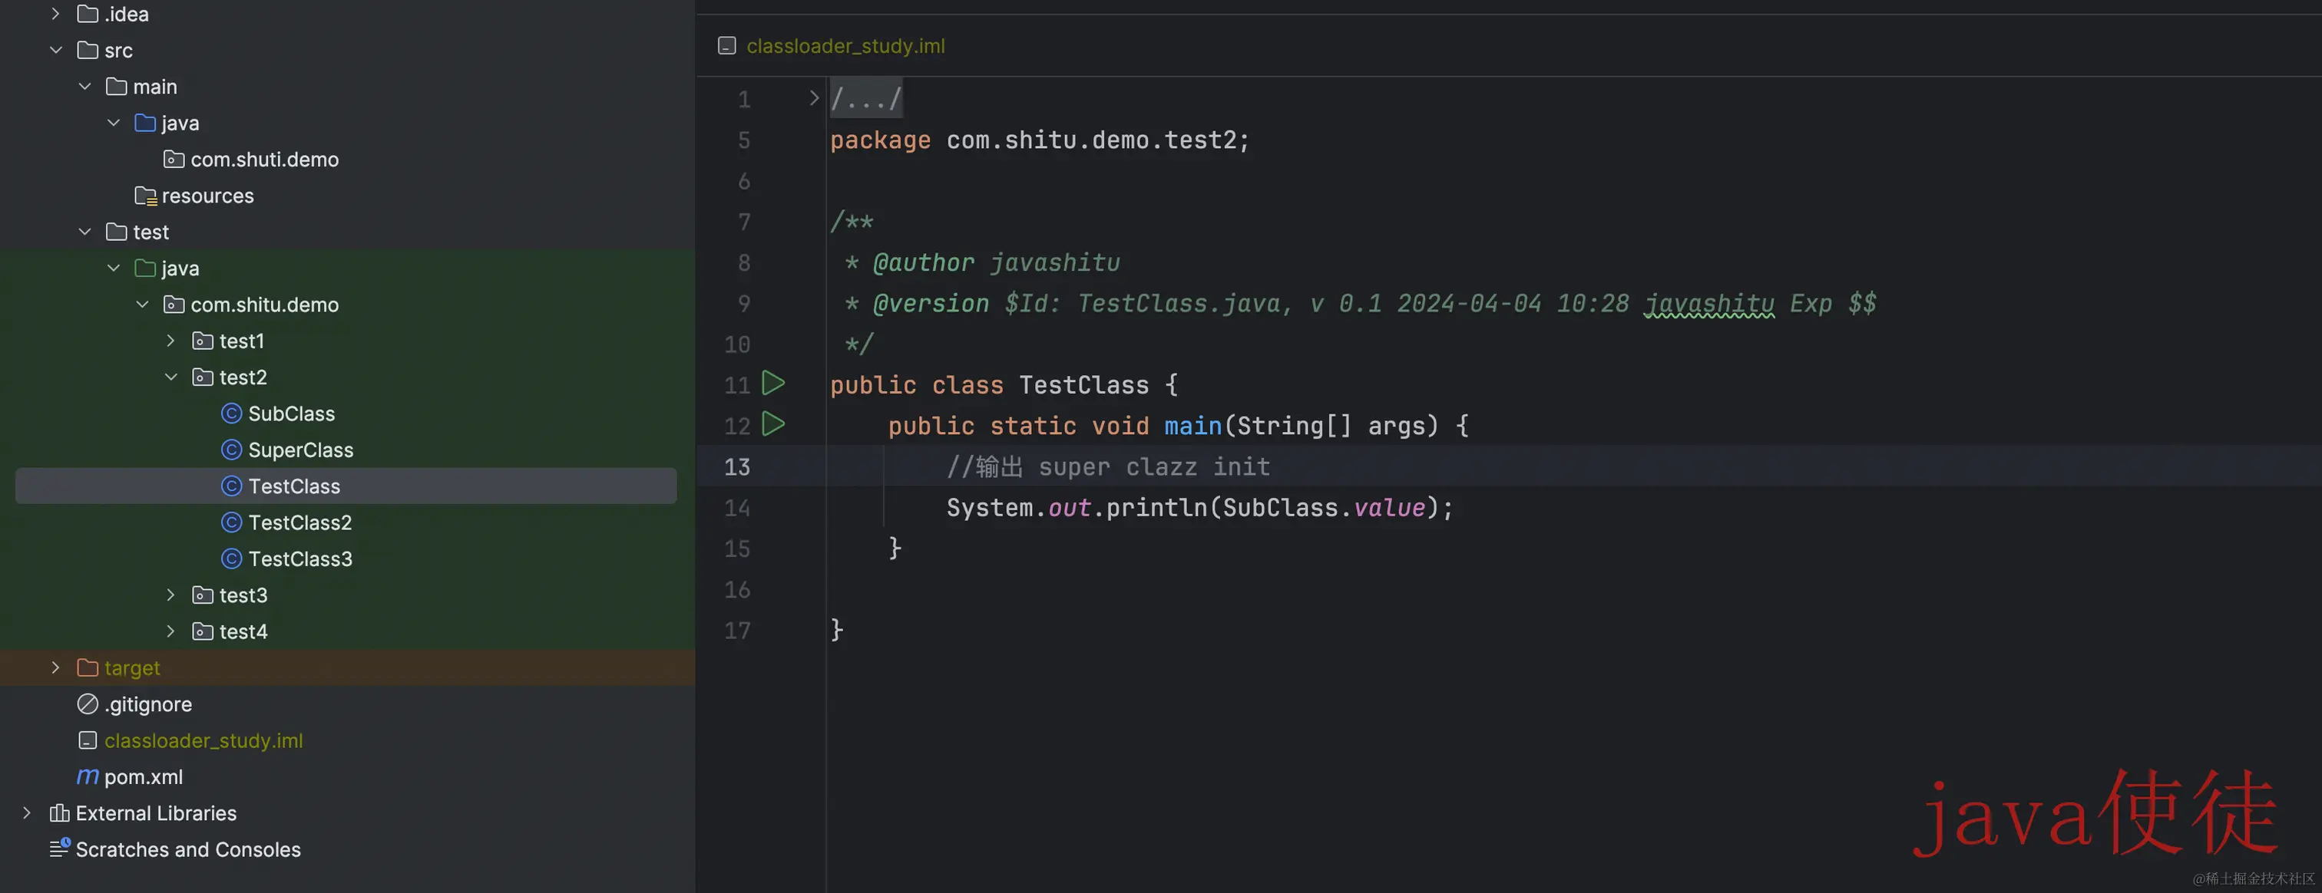Collapse the main folder
The width and height of the screenshot is (2322, 893).
84,87
